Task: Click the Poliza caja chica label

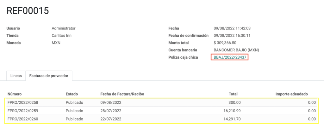Action: click(x=183, y=57)
